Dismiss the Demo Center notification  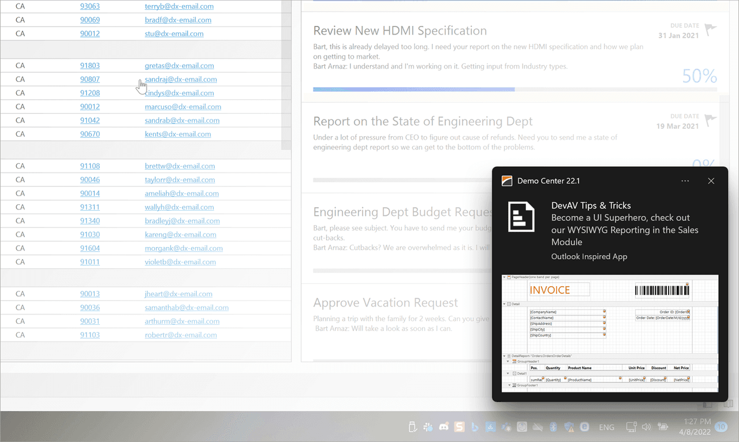coord(711,181)
